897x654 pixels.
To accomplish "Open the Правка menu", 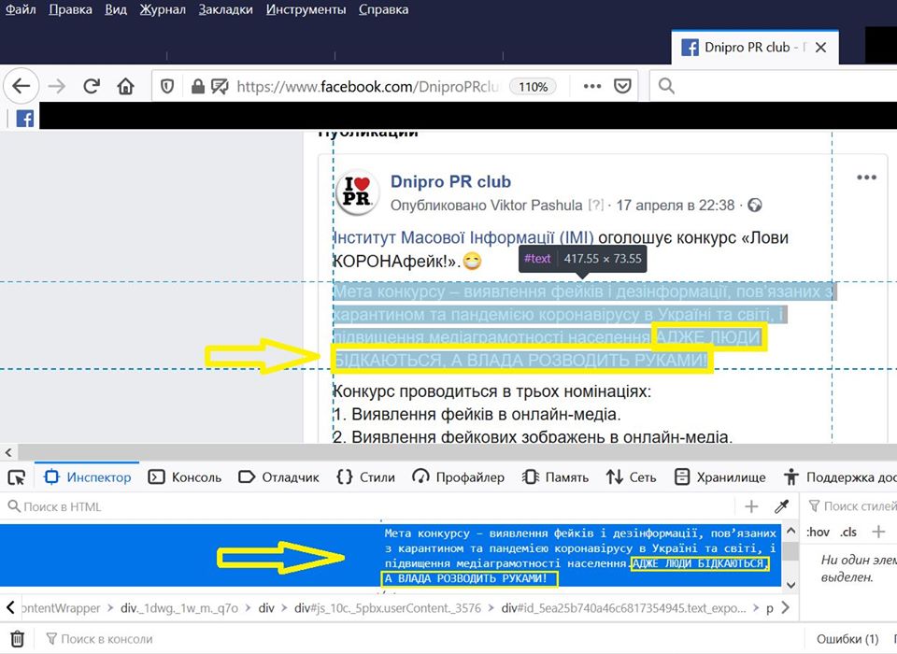I will [70, 9].
